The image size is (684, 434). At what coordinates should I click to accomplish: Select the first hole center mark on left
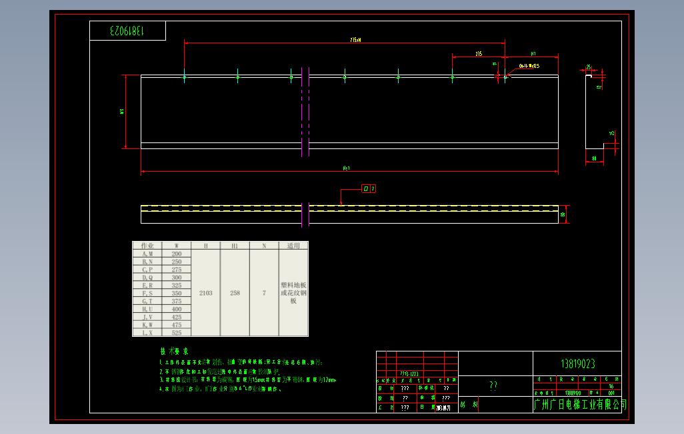pos(185,77)
